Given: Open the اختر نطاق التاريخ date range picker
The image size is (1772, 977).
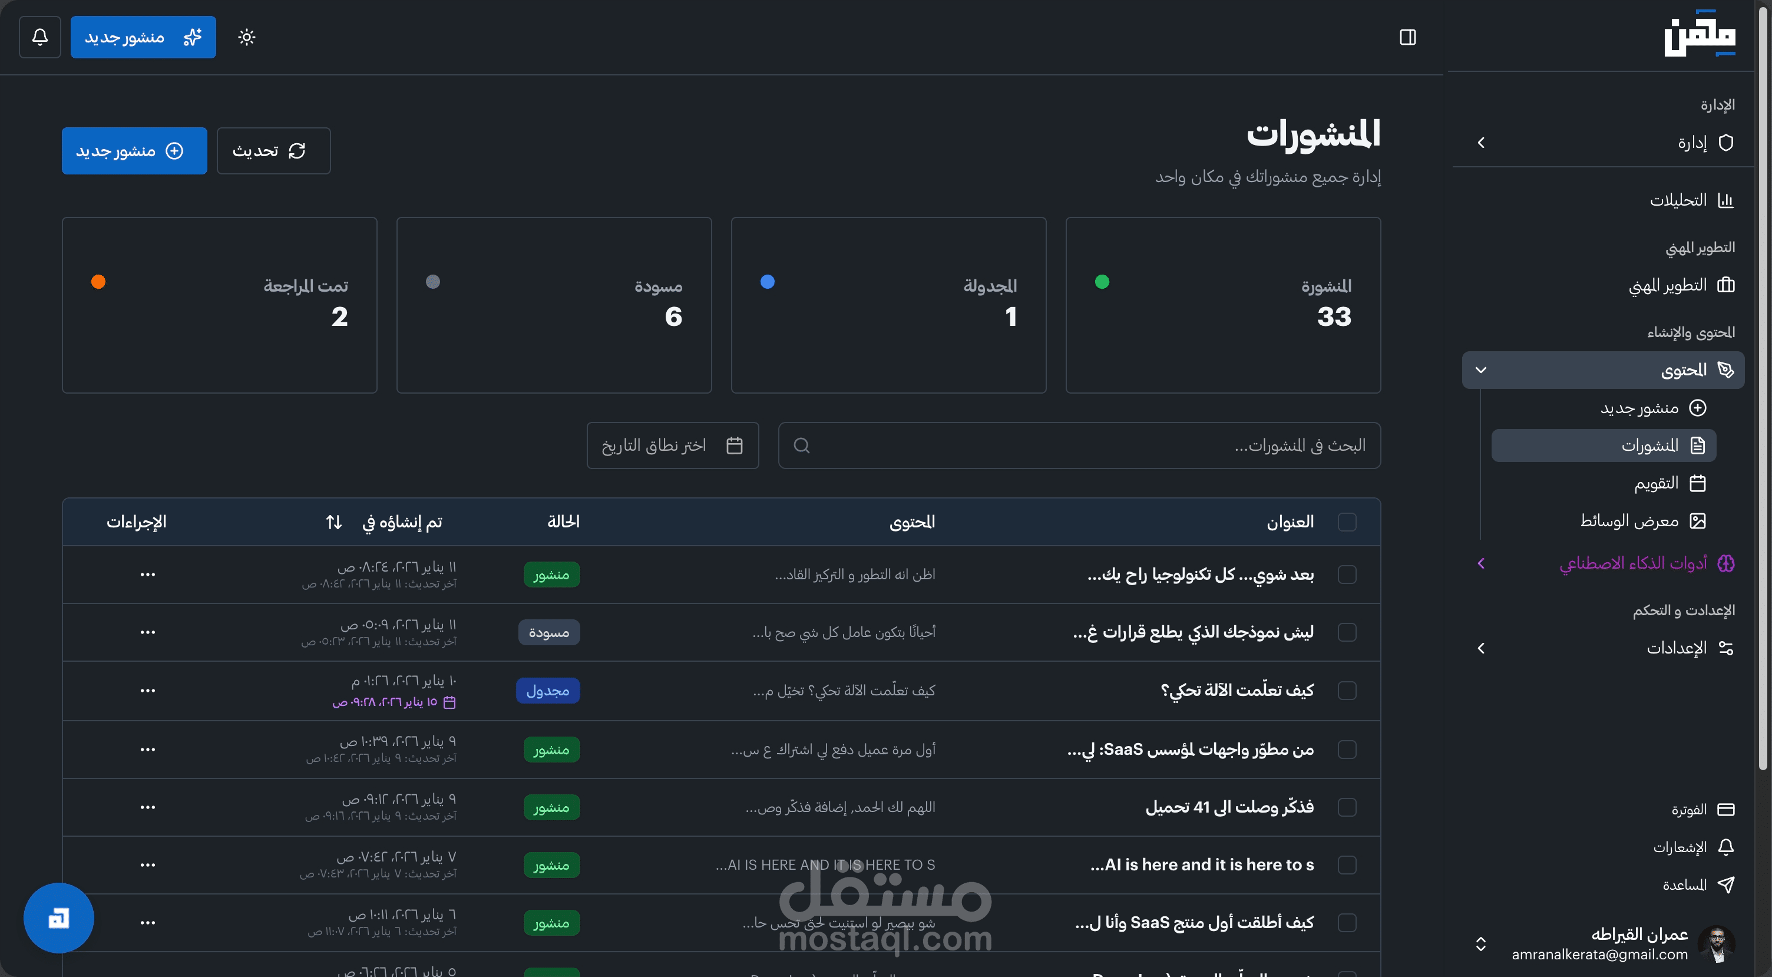Looking at the screenshot, I should click(672, 446).
